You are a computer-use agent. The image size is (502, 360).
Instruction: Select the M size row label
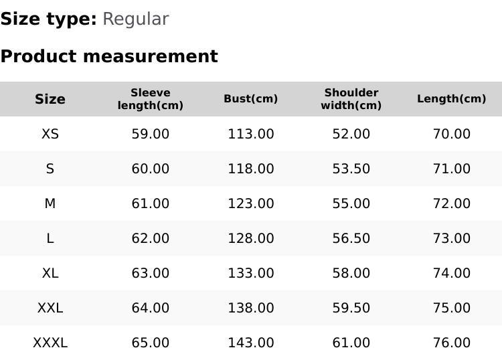[x=50, y=203]
